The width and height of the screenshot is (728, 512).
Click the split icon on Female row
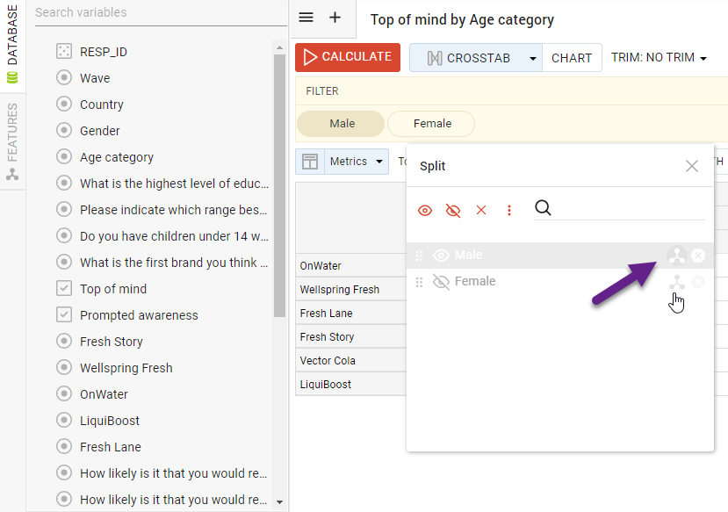pos(676,282)
